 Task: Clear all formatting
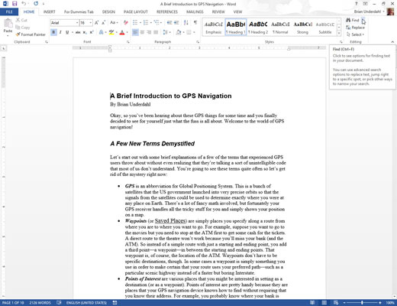pos(126,23)
